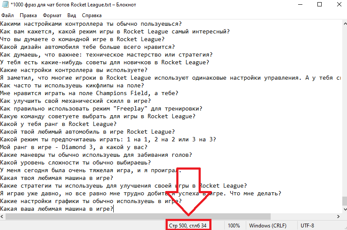Click the horizontal scrollbar left arrow
Viewport: 347px width, 230px height.
(2, 217)
